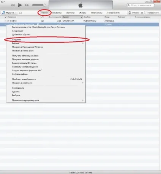Click the iCloud download icon for In the End

click(x=43, y=21)
